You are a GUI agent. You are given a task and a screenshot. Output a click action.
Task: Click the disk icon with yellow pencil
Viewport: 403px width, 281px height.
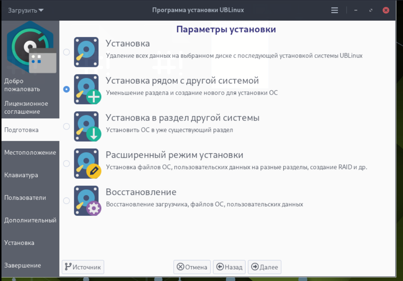point(87,164)
